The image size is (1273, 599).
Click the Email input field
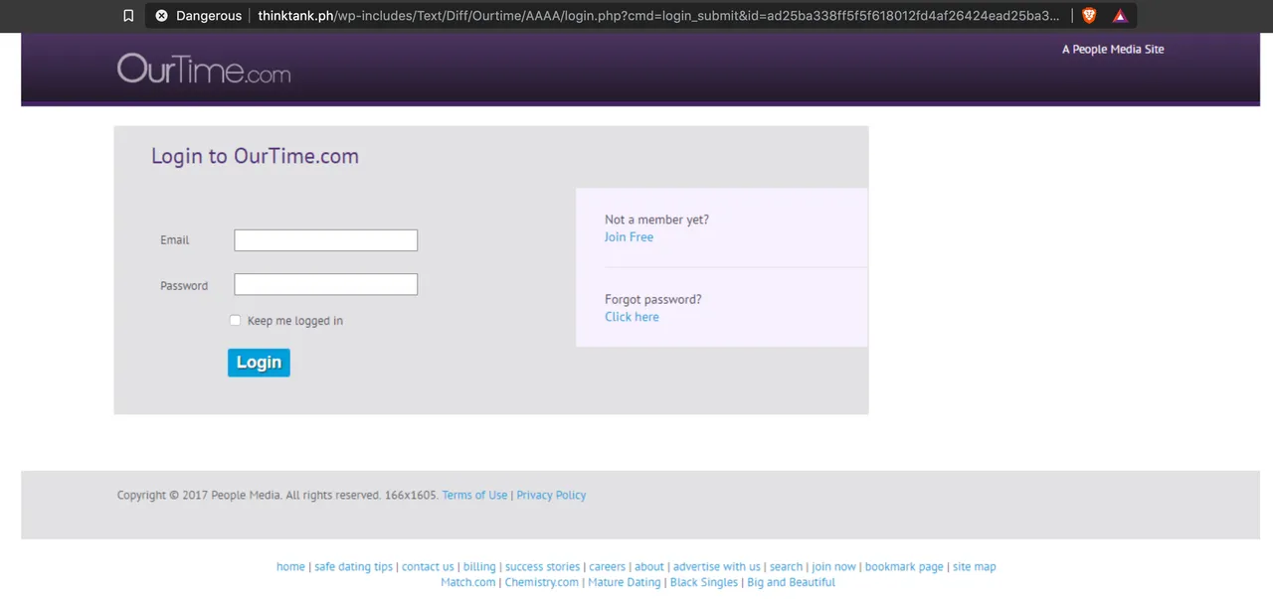tap(326, 240)
